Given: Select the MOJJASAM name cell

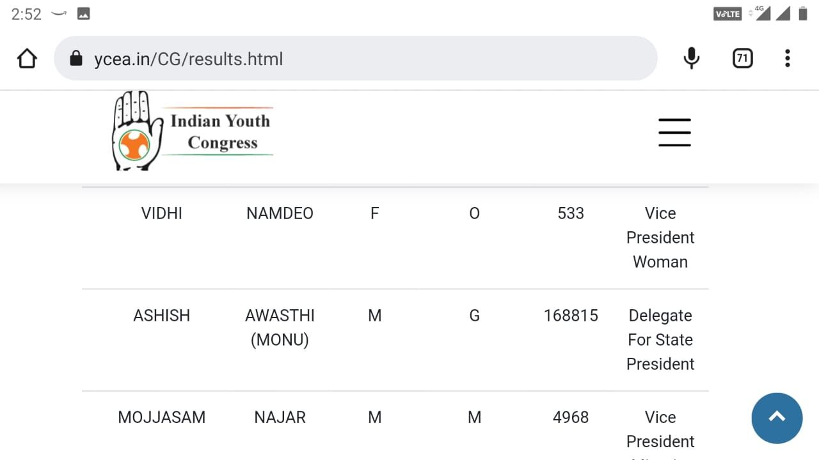Looking at the screenshot, I should point(162,418).
